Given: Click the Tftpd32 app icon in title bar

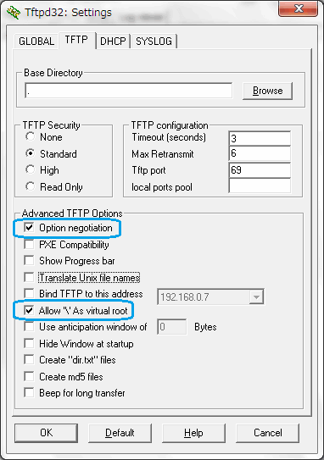Looking at the screenshot, I should [14, 13].
